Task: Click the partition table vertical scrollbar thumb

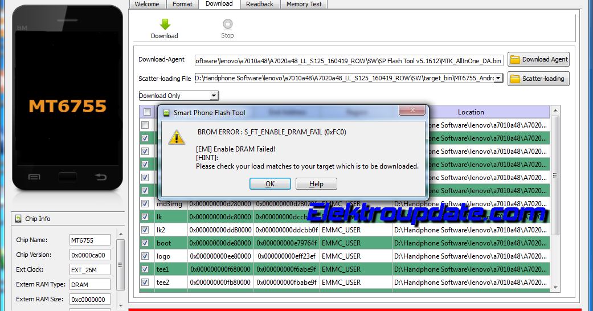Action: 555,175
